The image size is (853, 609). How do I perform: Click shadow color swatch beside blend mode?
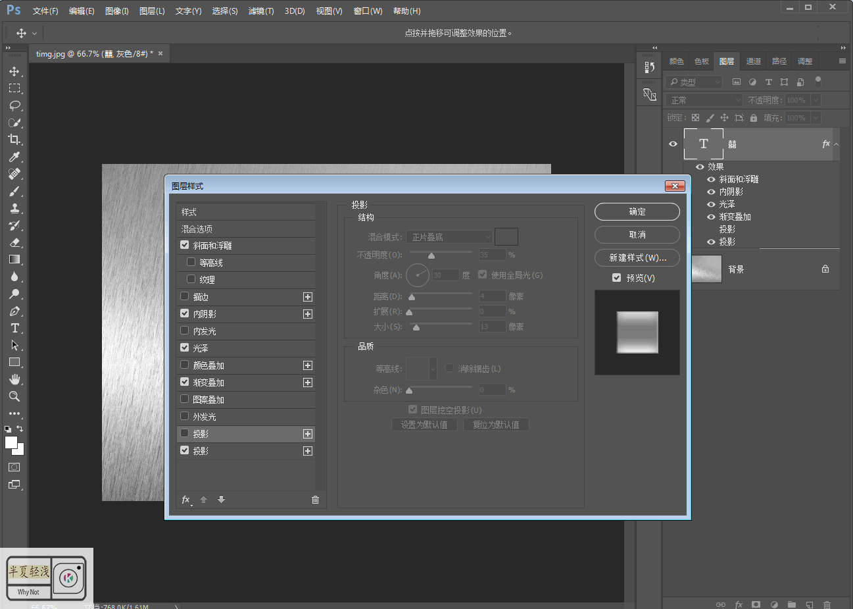tap(506, 237)
